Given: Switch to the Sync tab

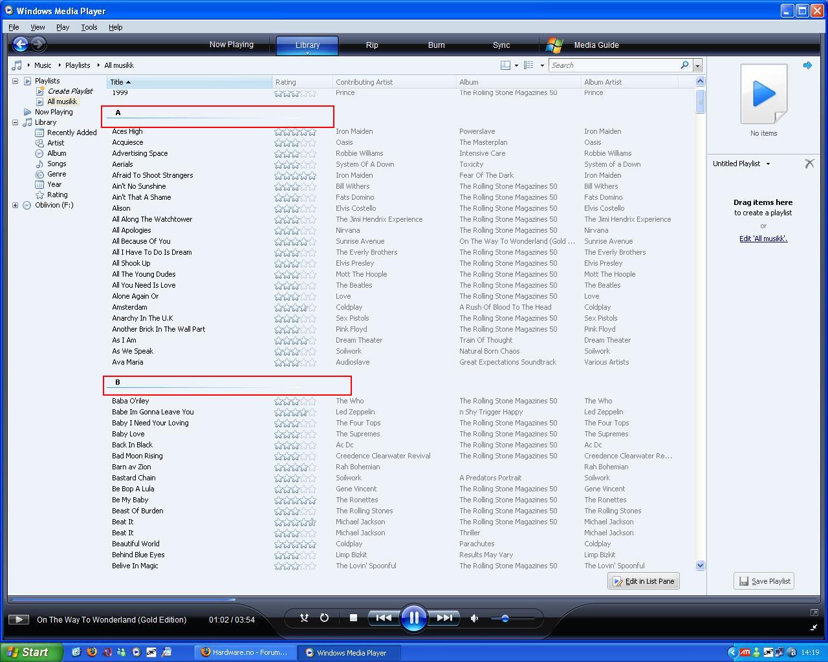Looking at the screenshot, I should coord(501,45).
